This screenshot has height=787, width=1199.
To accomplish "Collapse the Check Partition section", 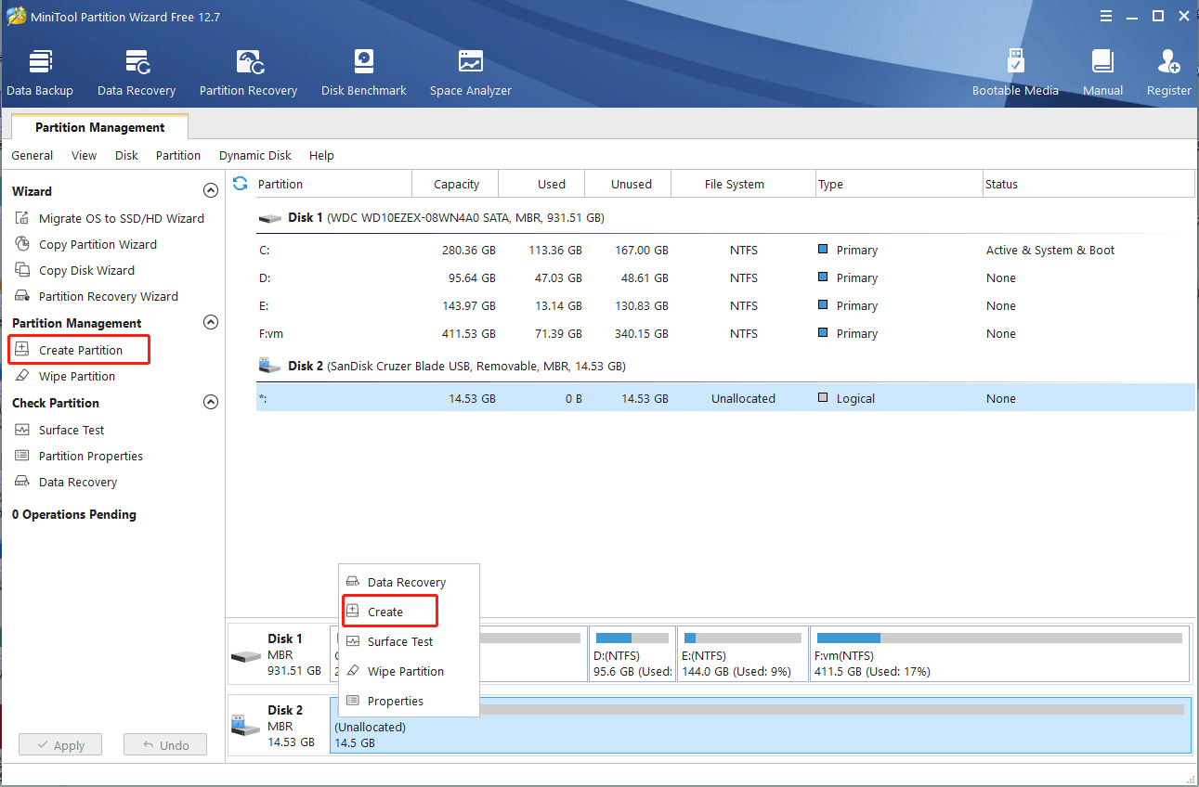I will pos(211,403).
